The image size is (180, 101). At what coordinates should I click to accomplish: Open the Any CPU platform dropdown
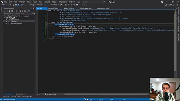coord(42,5)
